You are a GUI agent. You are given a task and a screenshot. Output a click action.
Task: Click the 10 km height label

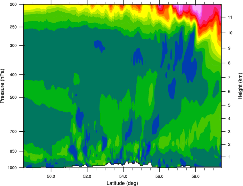230,33
